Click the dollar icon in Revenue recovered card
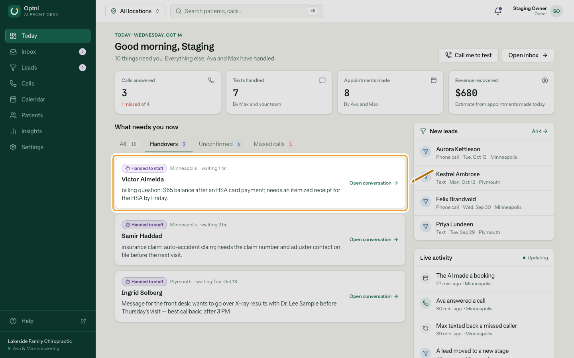The image size is (574, 358). [545, 80]
